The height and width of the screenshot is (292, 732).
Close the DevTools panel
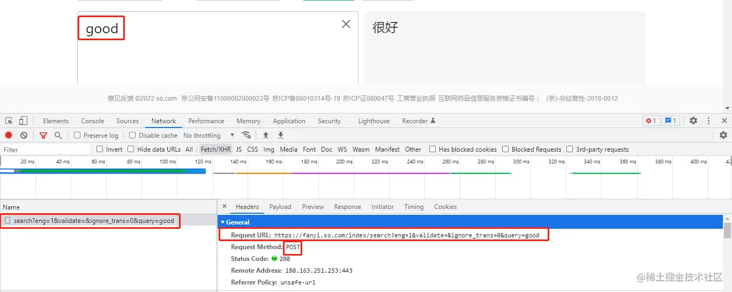click(724, 121)
